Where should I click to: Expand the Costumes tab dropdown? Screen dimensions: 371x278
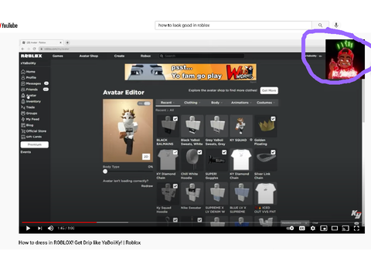coord(266,103)
